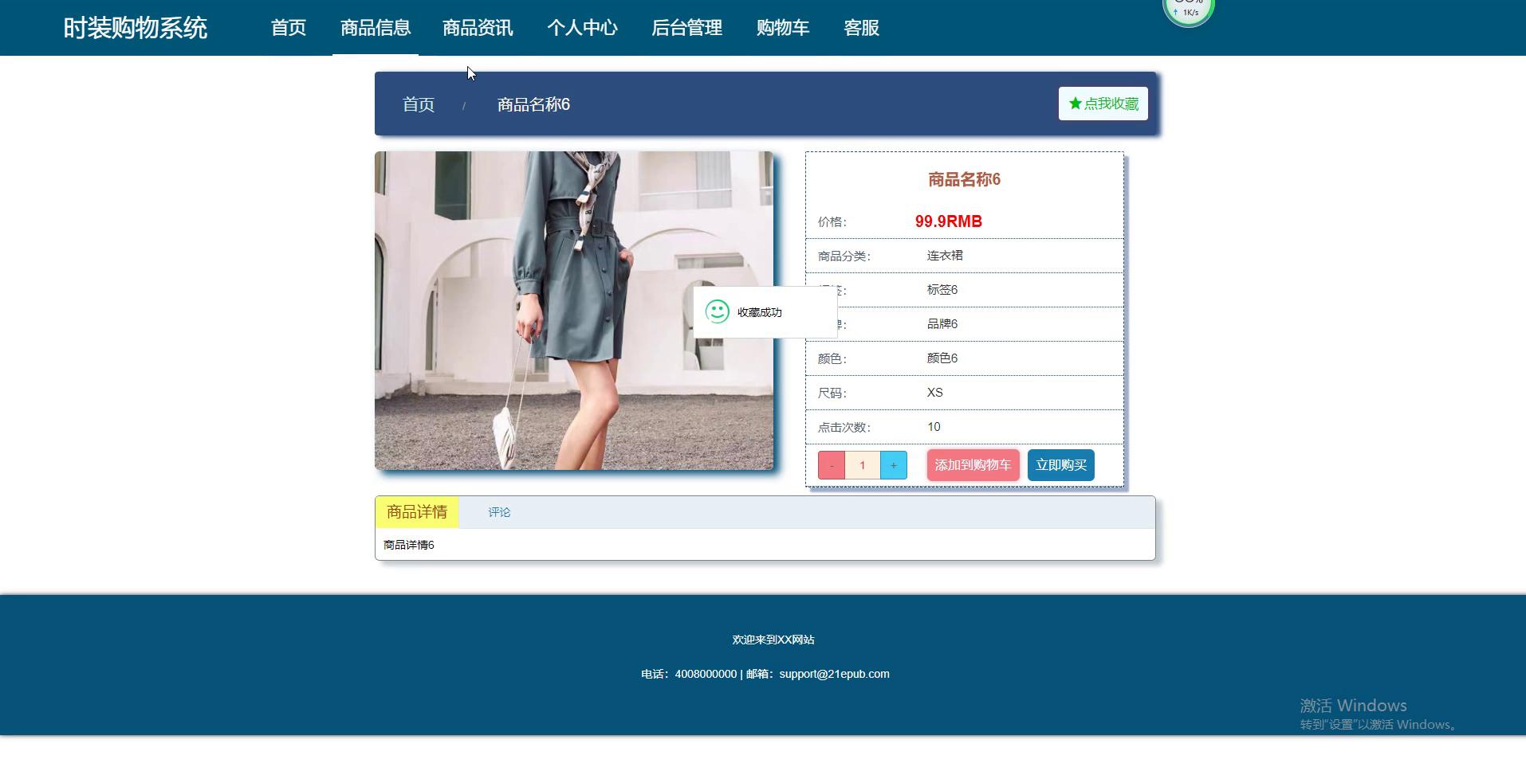Open 首页 in the top navigation
The image size is (1526, 771).
point(289,28)
